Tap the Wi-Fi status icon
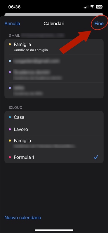Viewport: 108px width, 233px height. click(92, 7)
